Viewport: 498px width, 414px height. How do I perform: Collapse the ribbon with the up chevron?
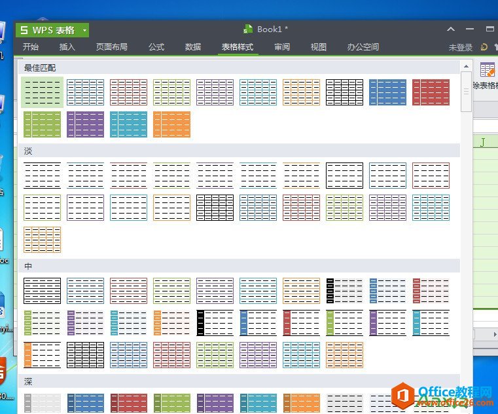[451, 29]
